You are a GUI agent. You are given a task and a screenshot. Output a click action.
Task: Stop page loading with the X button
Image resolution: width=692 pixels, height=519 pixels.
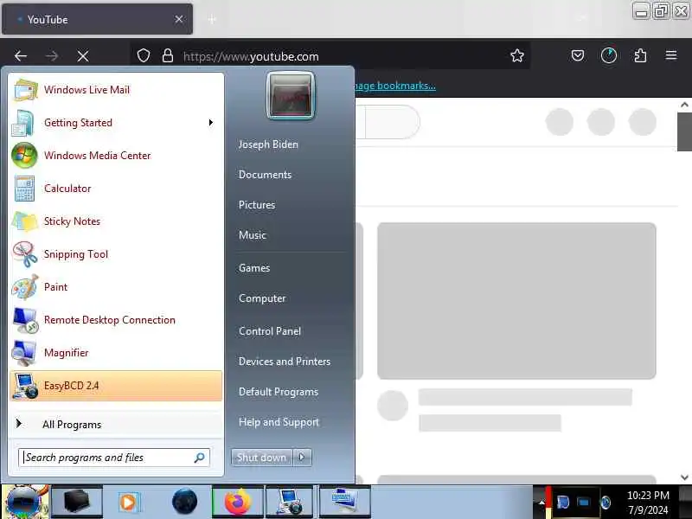(x=82, y=56)
